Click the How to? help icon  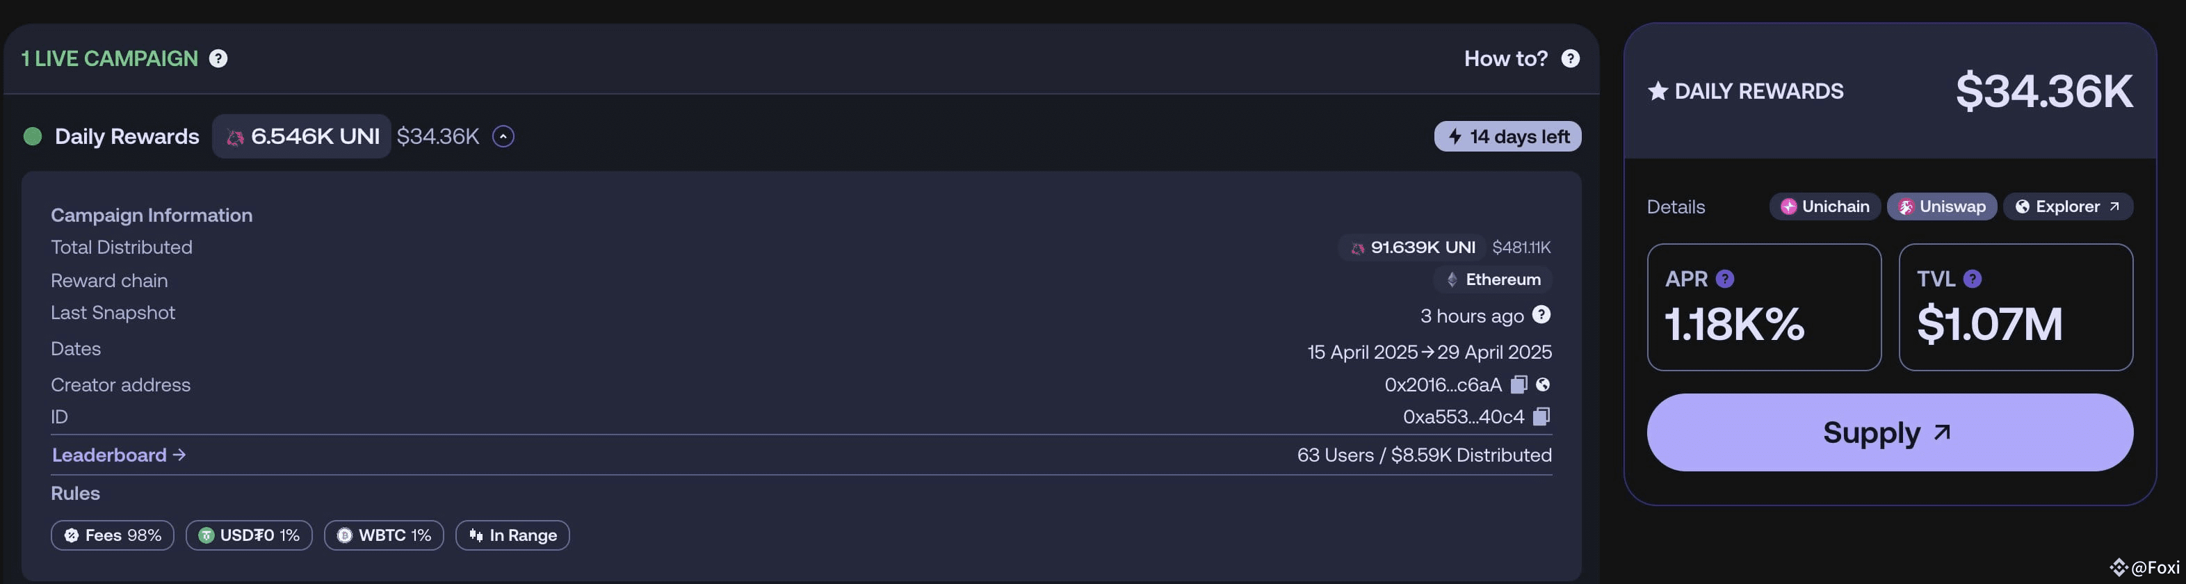tap(1571, 58)
